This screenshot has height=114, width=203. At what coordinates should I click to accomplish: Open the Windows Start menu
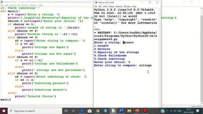point(4,111)
